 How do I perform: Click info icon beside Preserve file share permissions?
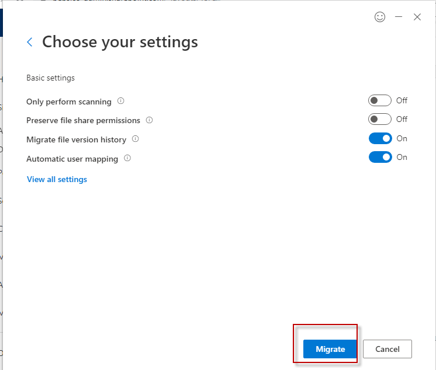pyautogui.click(x=149, y=120)
